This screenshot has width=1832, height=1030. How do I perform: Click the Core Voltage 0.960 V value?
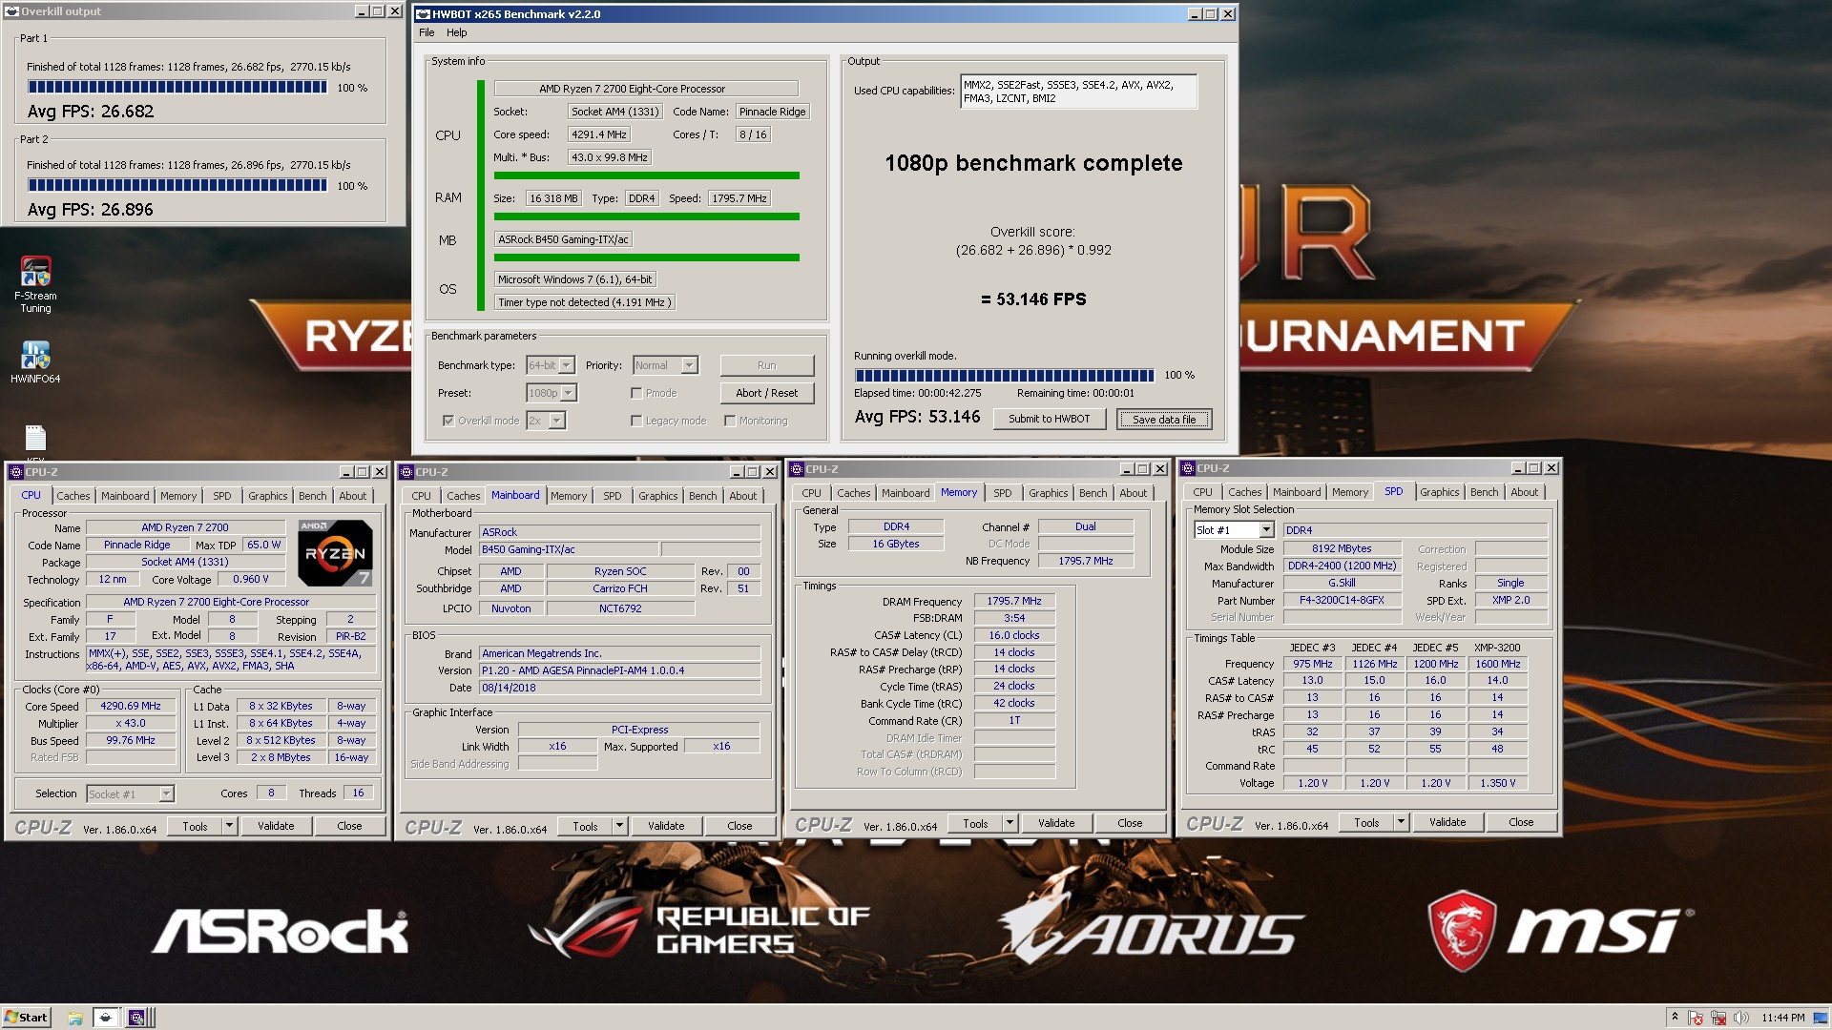(250, 580)
